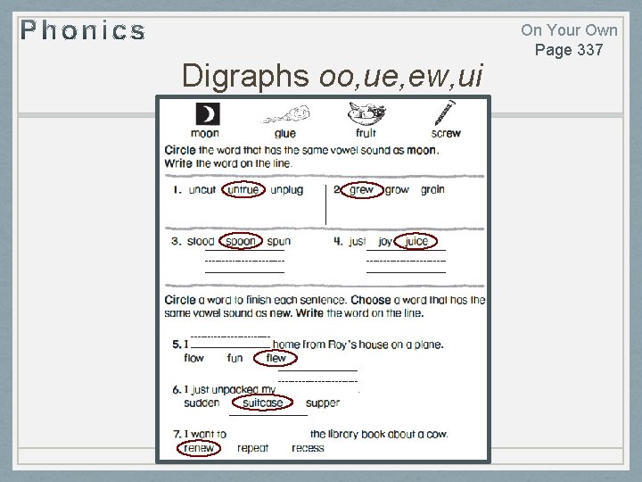Image resolution: width=642 pixels, height=482 pixels.
Task: Select the word 'recess'
Action: tap(308, 448)
